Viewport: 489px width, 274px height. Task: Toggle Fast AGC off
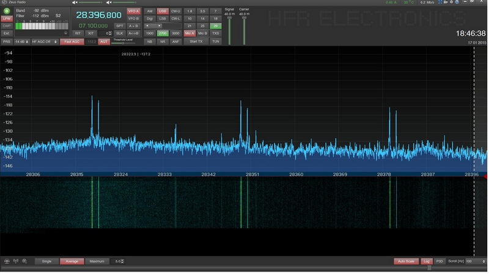[72, 41]
